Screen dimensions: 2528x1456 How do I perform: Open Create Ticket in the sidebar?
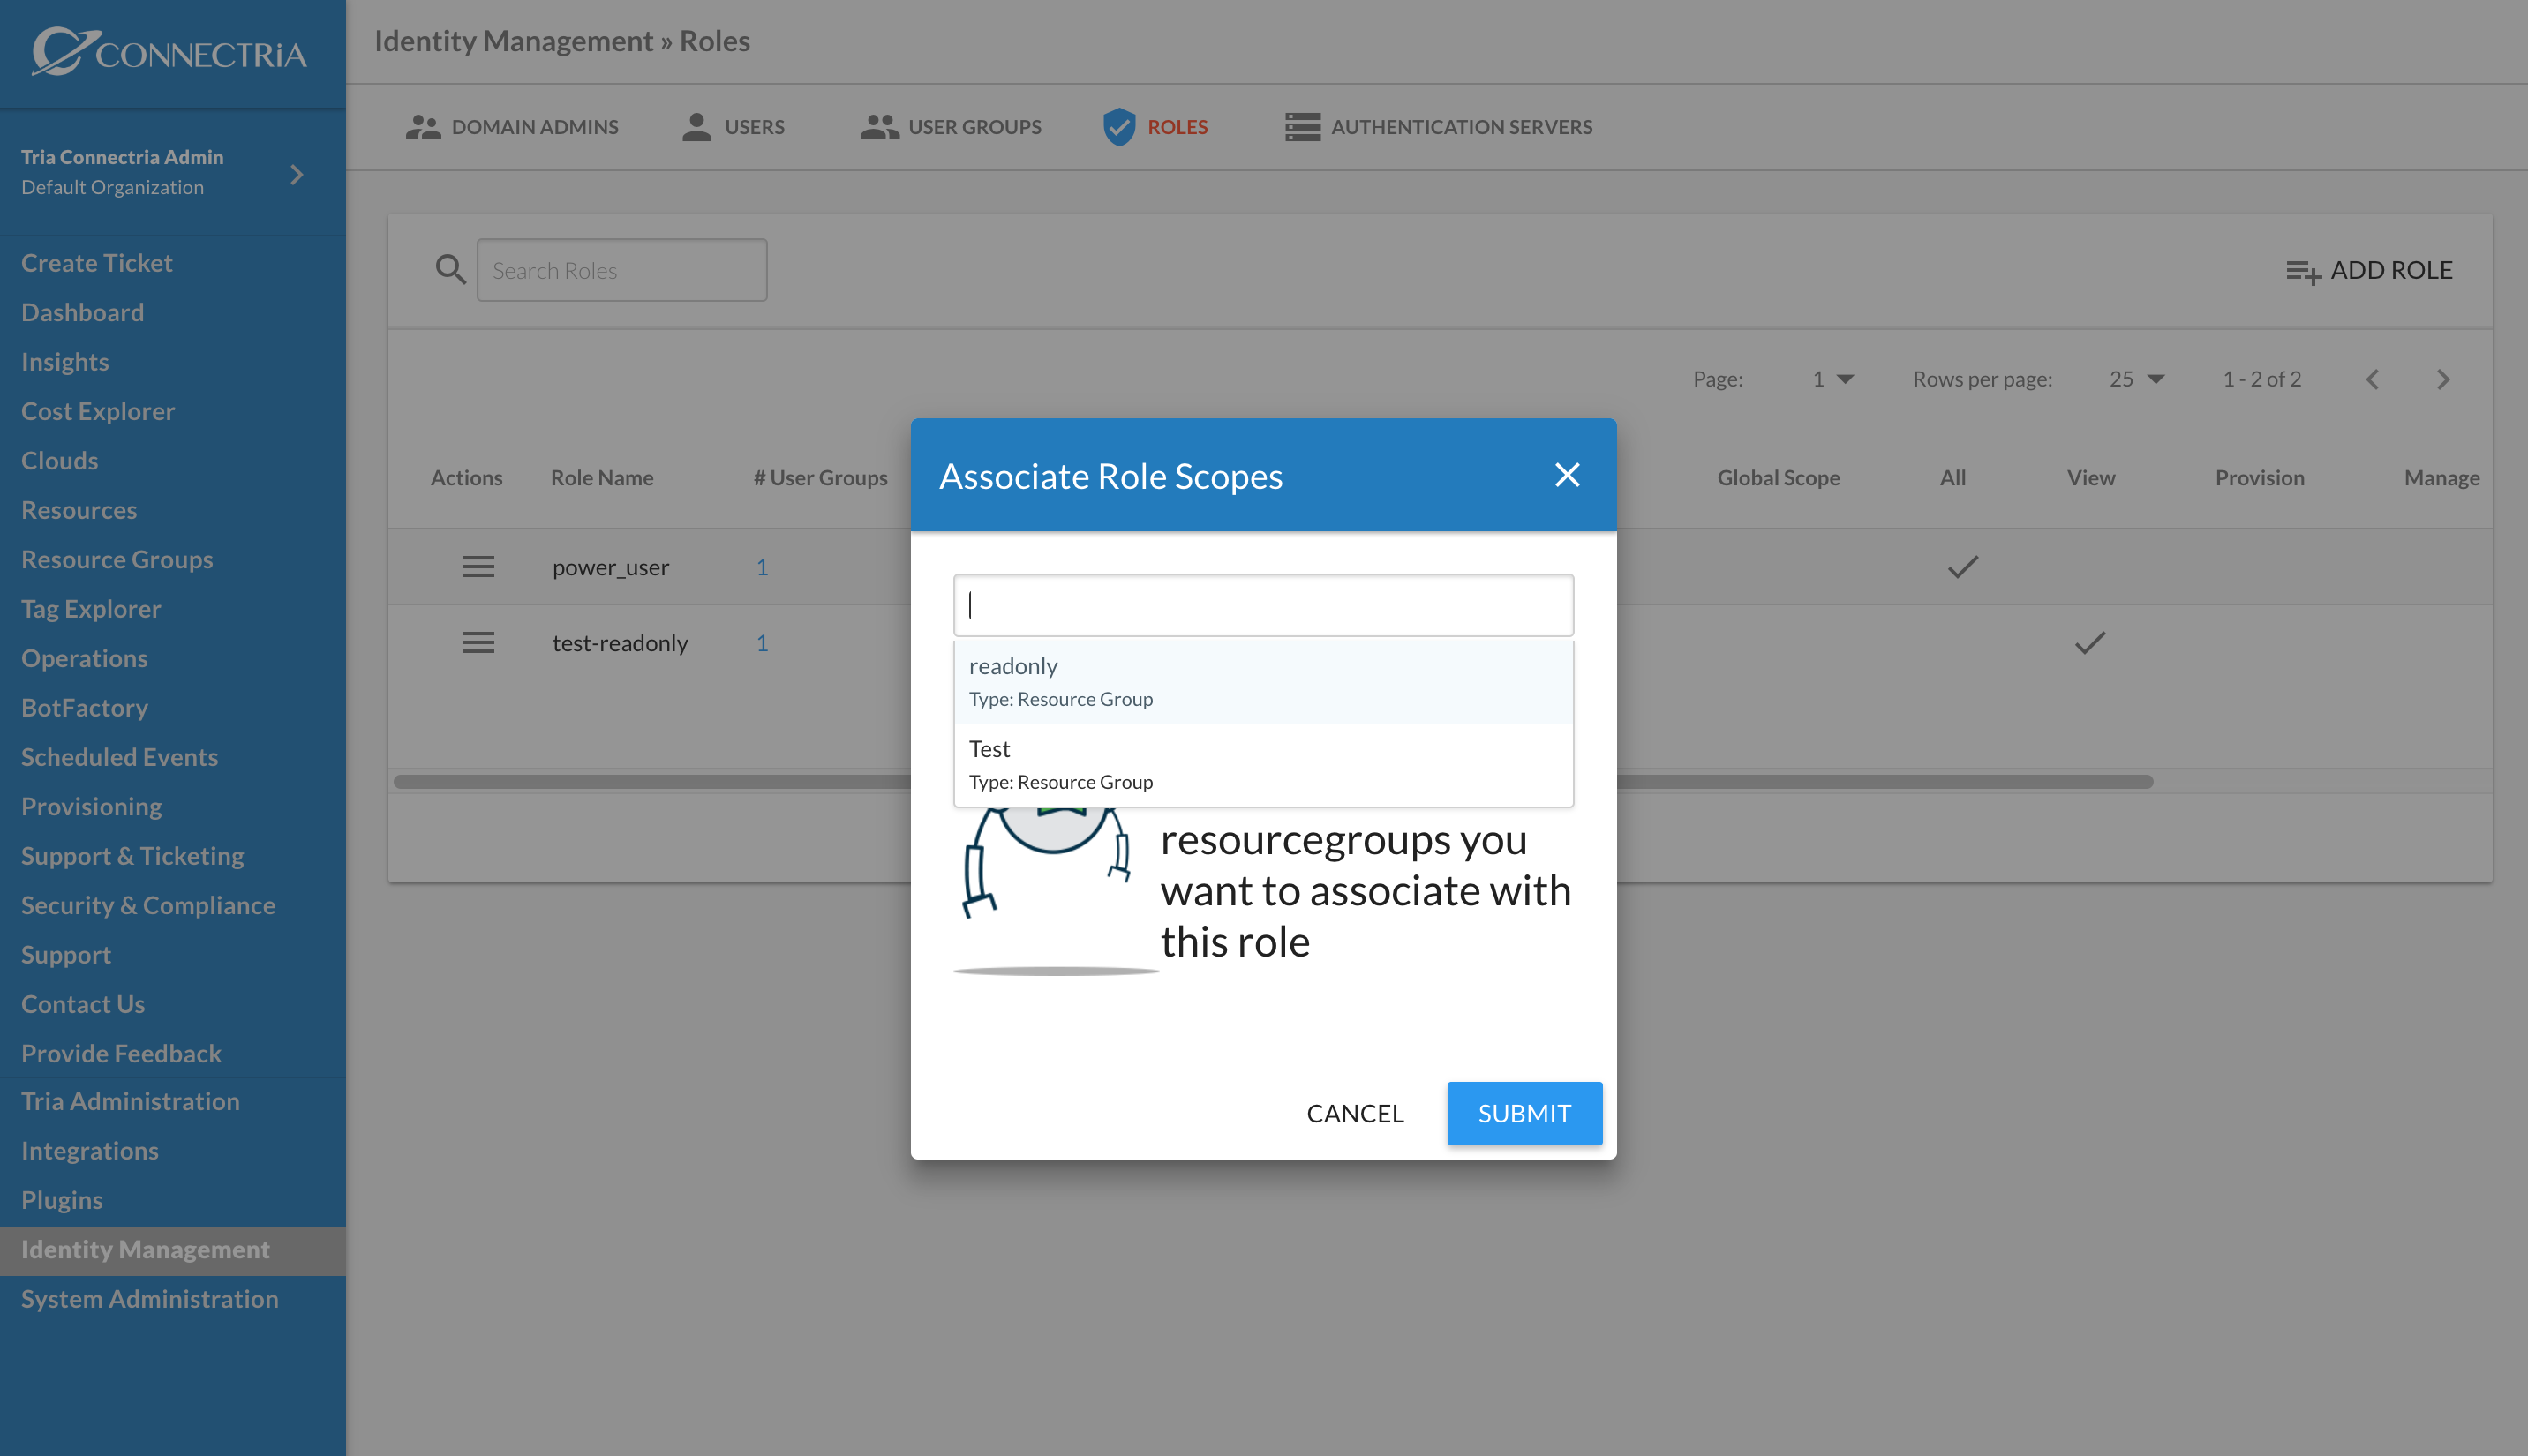coord(97,263)
